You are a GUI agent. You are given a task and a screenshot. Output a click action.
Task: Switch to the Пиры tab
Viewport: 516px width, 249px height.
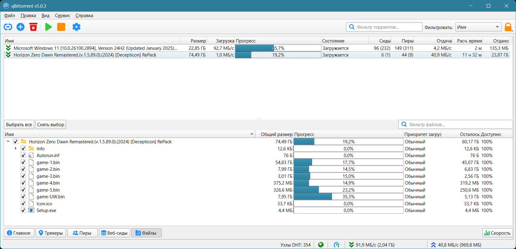82,233
